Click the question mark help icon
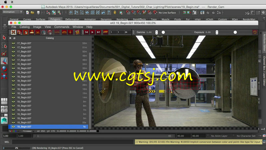Image resolution: width=266 pixels, height=150 pixels. click(109, 12)
